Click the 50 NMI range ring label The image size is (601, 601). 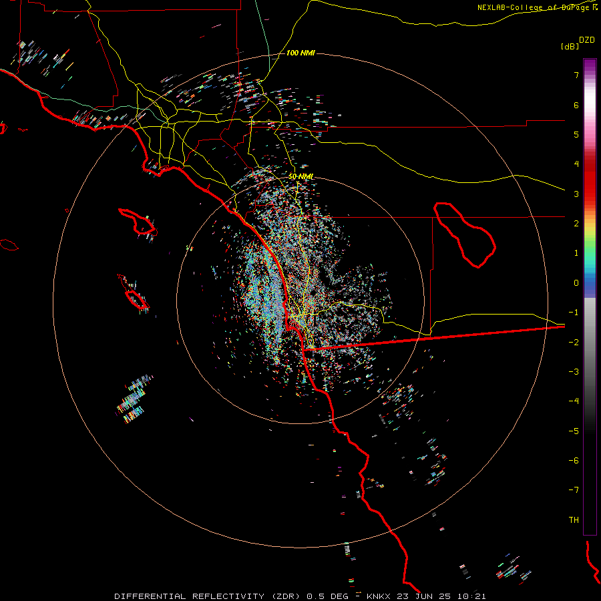click(x=301, y=177)
